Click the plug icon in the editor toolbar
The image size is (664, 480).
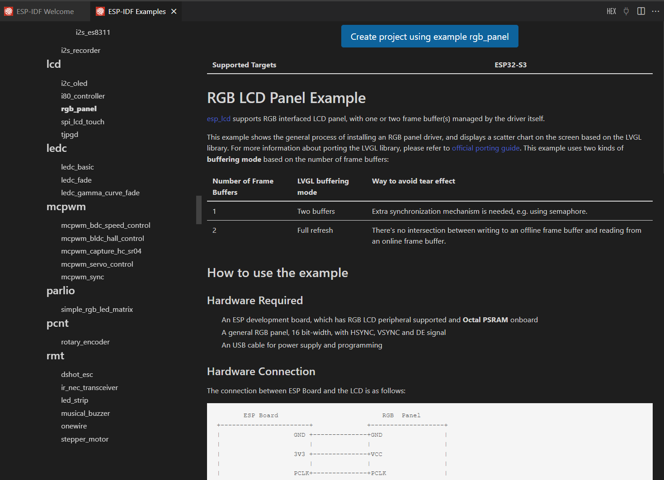626,11
